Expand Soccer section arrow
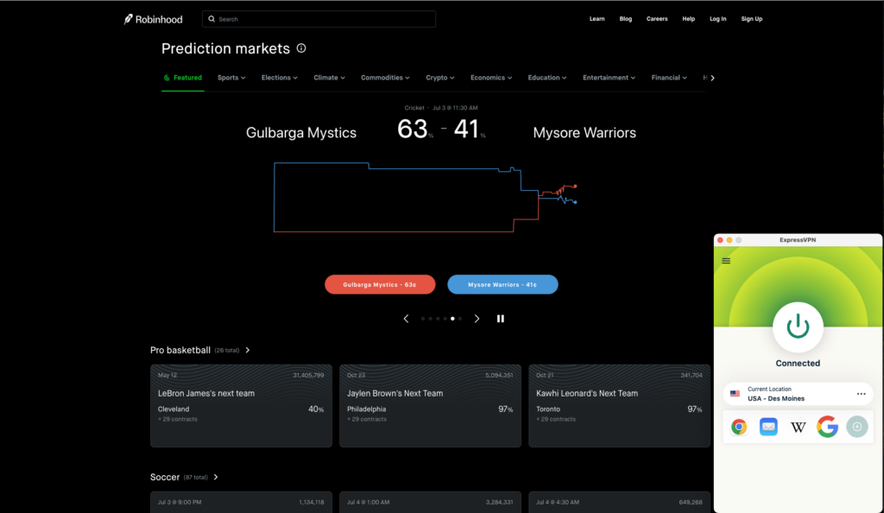 coord(216,477)
